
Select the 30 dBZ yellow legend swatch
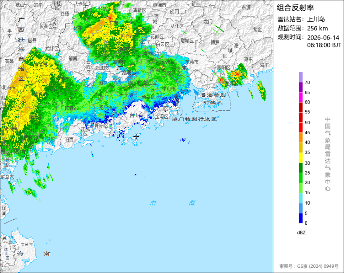coord(300,157)
